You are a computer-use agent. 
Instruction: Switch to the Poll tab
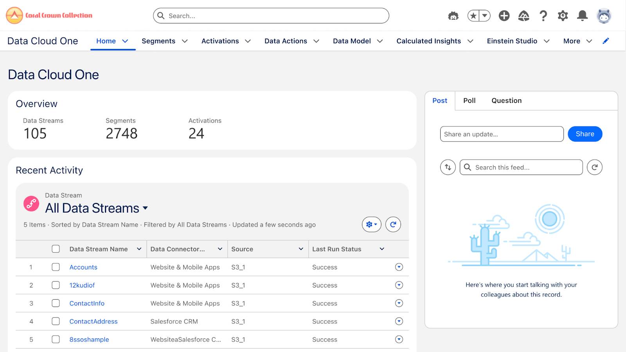(x=469, y=101)
